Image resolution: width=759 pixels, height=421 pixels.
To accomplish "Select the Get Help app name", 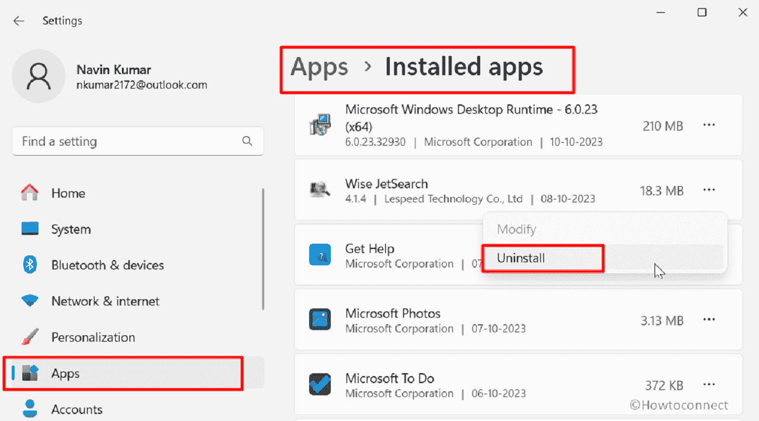I will pos(370,249).
